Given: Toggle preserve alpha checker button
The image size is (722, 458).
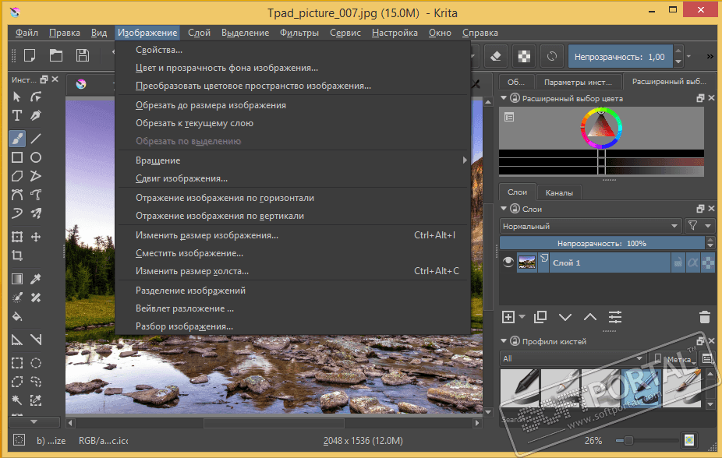Looking at the screenshot, I should pyautogui.click(x=524, y=57).
